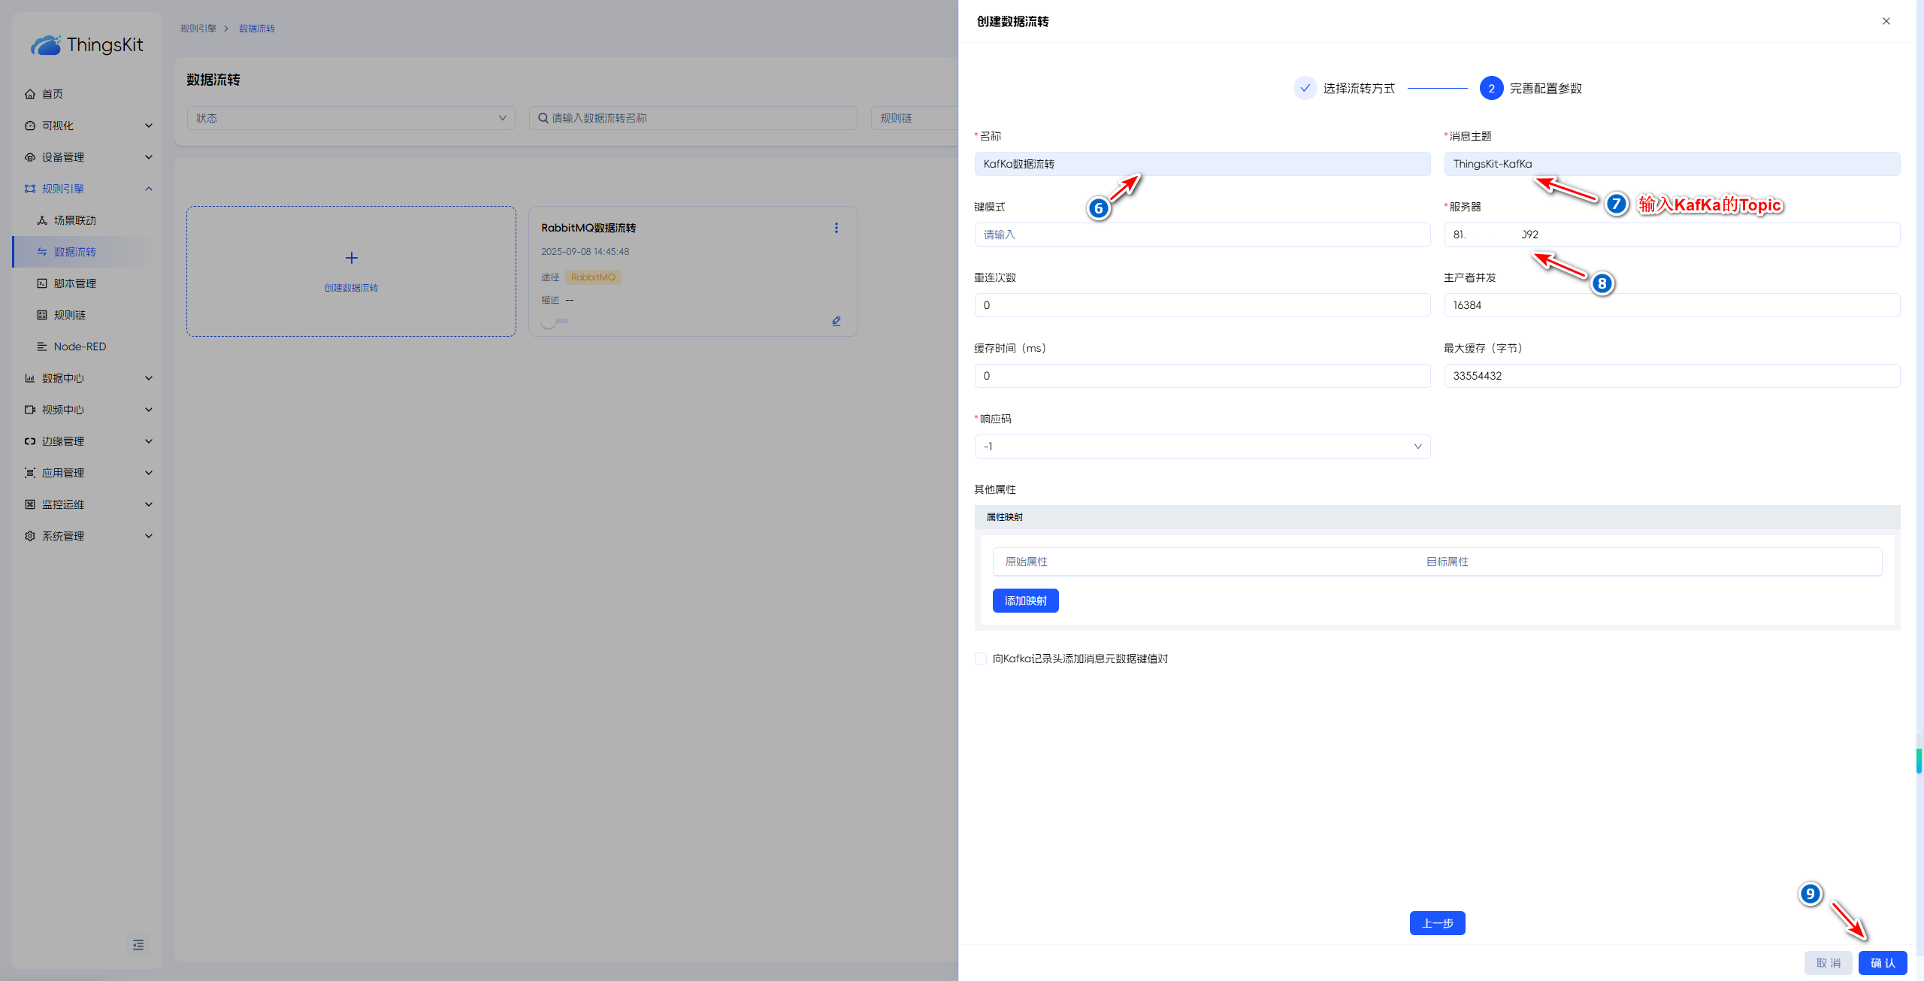This screenshot has height=981, width=1924.
Task: Toggle the RabbitMQ data flow switch
Action: (x=555, y=321)
